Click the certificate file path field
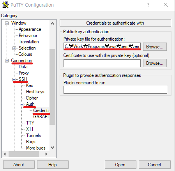175x171 pixels. (102, 63)
